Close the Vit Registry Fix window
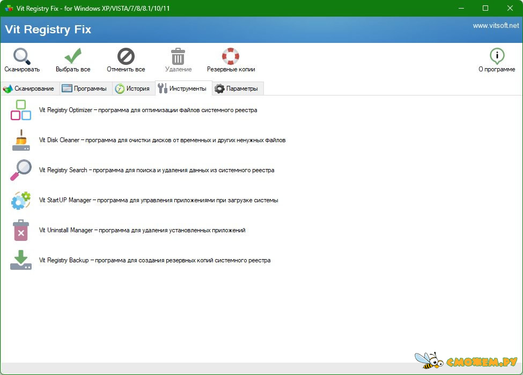Viewport: 523px width, 375px height. coord(510,9)
